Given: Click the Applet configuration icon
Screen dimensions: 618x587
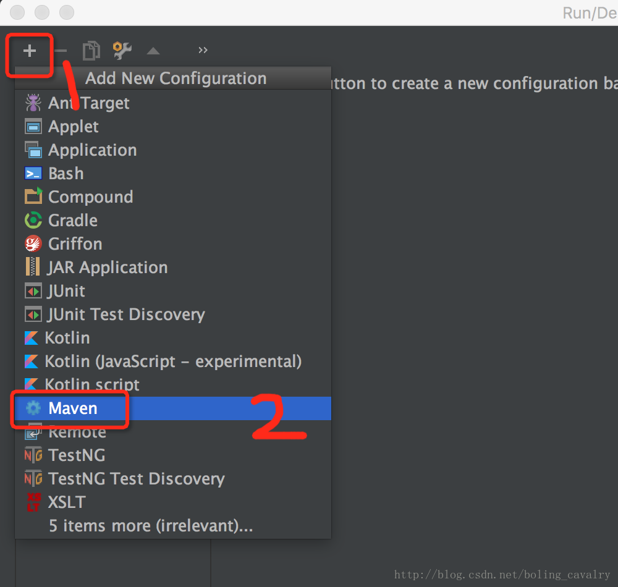Looking at the screenshot, I should pyautogui.click(x=33, y=127).
